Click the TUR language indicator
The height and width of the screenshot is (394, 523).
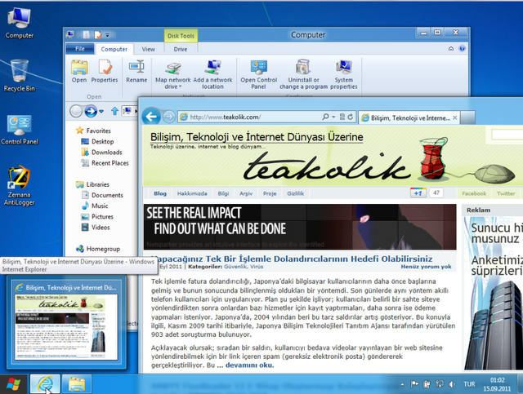pos(469,384)
